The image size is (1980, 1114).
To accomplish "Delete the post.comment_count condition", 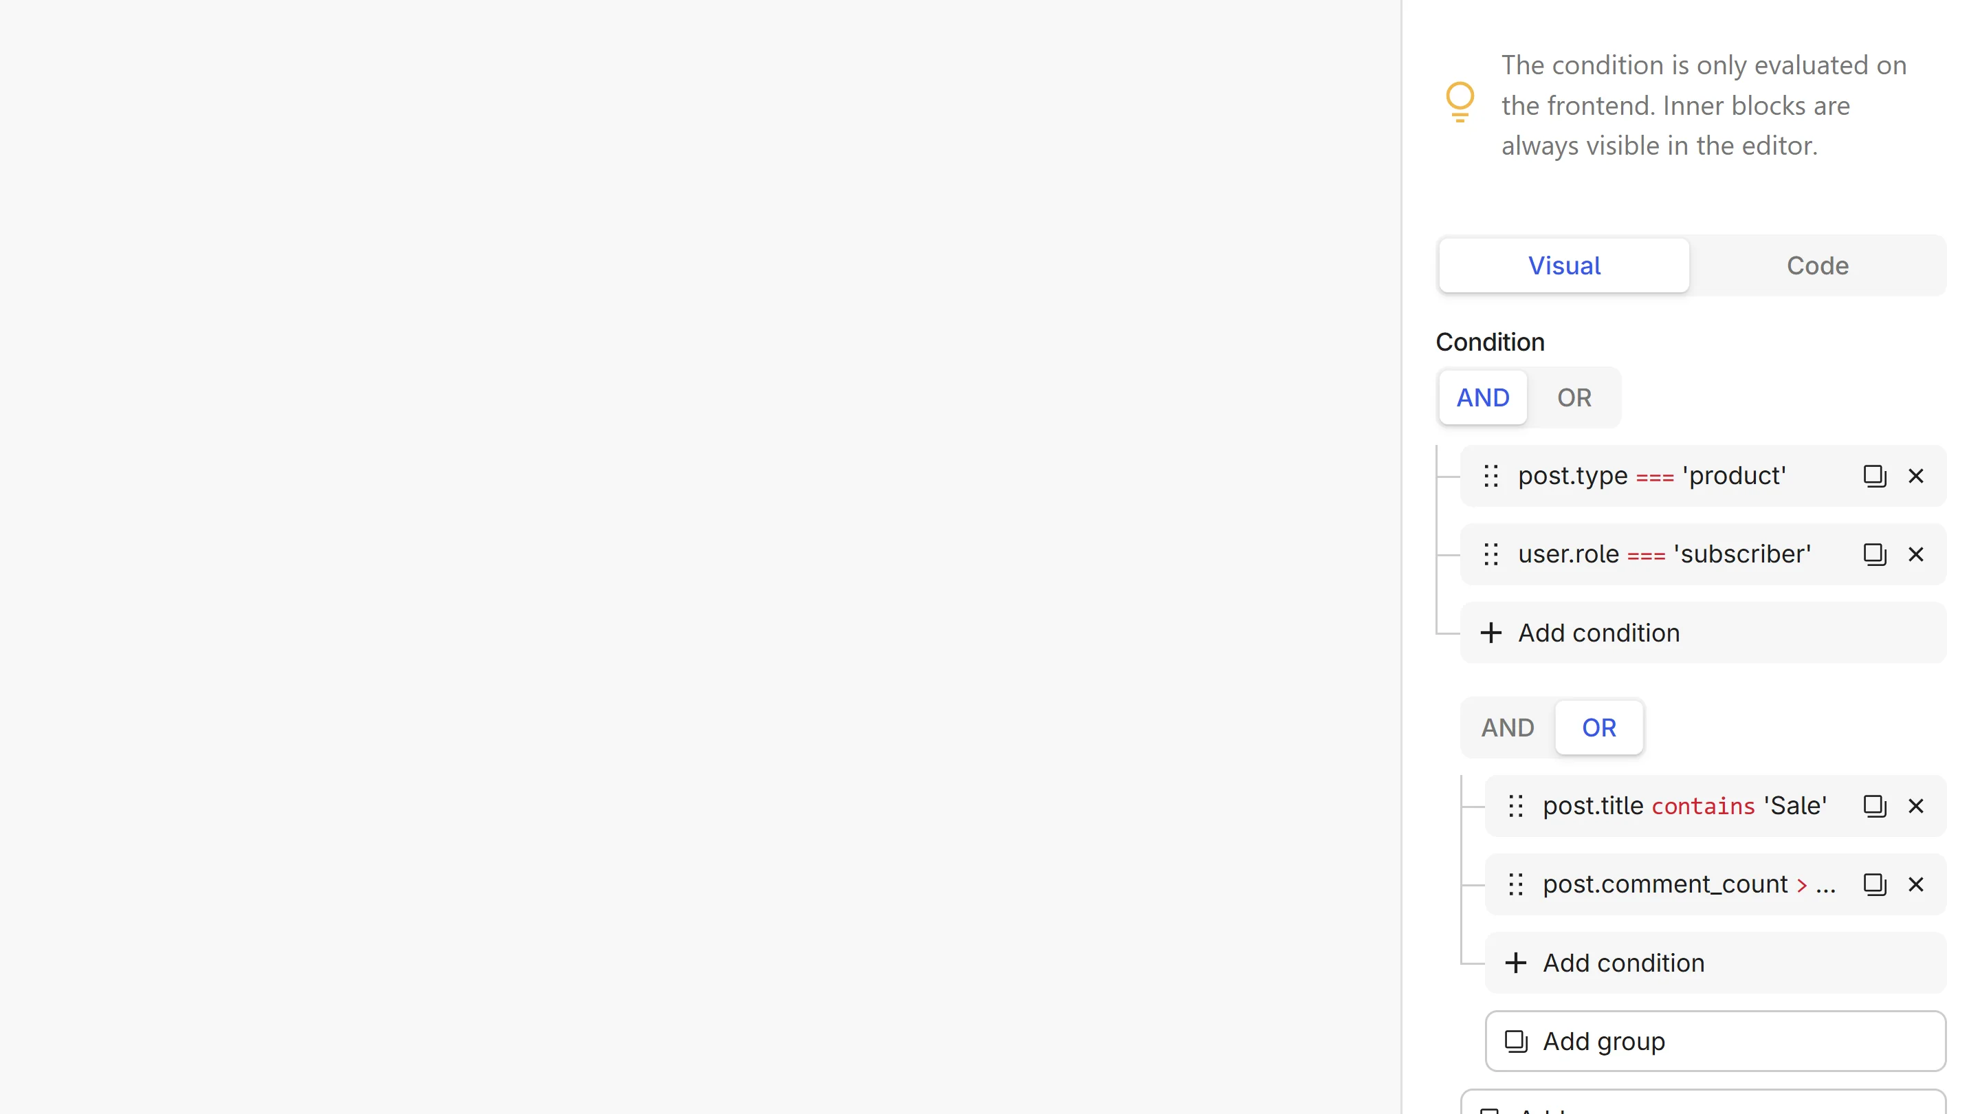I will click(1915, 884).
